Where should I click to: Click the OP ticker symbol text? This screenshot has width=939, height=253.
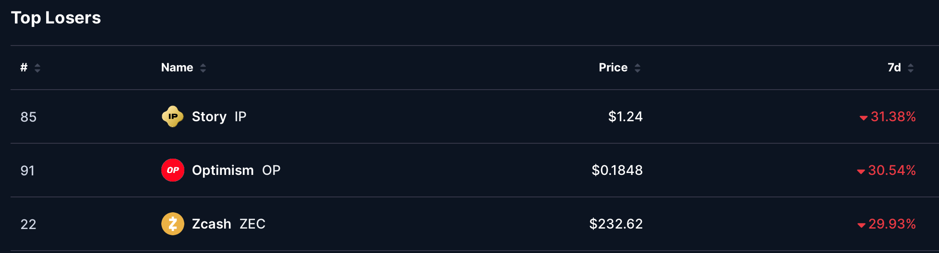[271, 170]
